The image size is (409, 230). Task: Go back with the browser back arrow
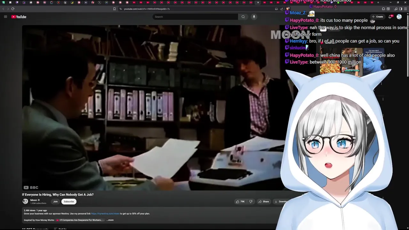[4, 9]
